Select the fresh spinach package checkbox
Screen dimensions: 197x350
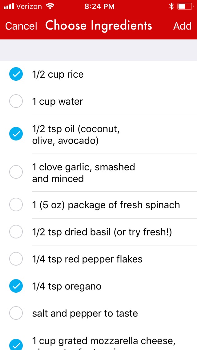click(16, 205)
